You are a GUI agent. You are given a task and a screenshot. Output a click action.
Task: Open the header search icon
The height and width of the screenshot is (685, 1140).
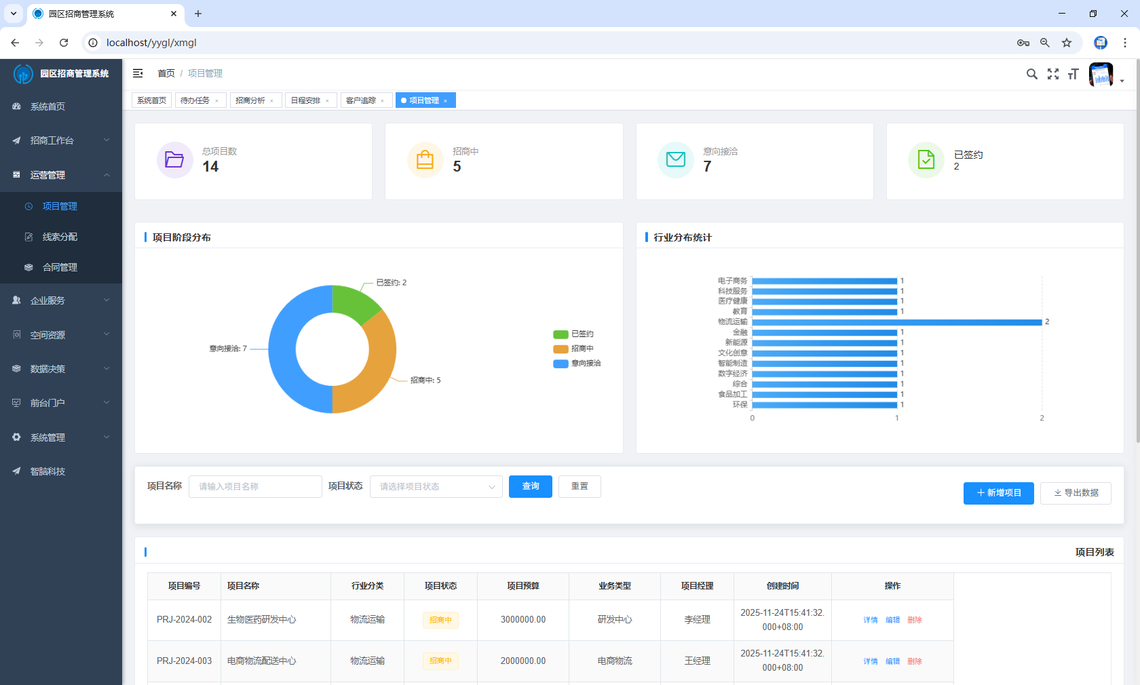pos(1031,74)
